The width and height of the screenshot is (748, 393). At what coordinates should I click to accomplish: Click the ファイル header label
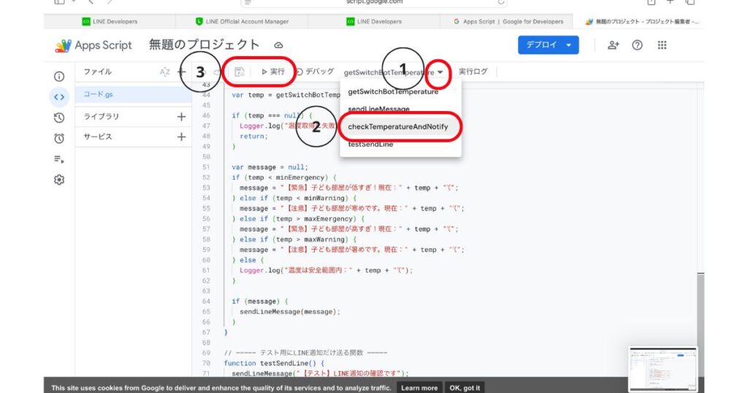tap(97, 72)
